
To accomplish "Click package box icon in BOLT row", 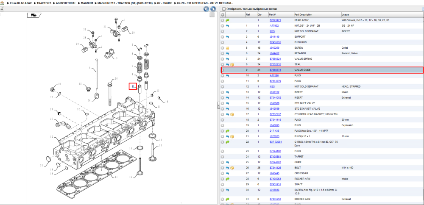I will click(x=232, y=168).
